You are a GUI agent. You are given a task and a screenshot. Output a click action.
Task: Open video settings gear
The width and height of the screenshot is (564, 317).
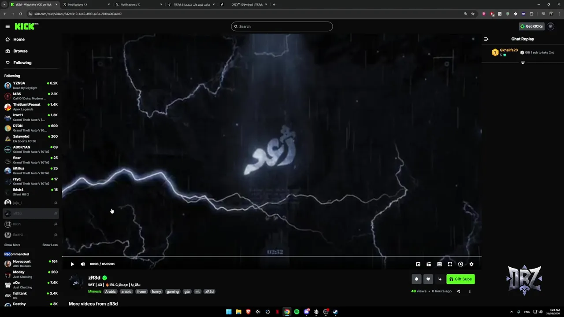pos(471,264)
